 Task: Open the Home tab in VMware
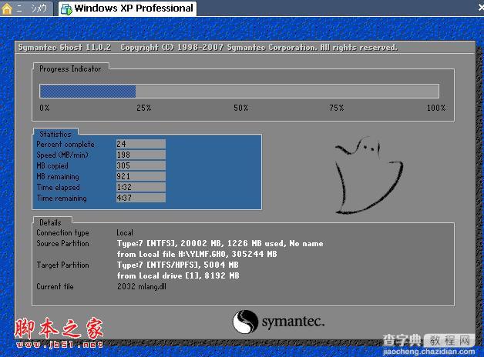[x=26, y=8]
